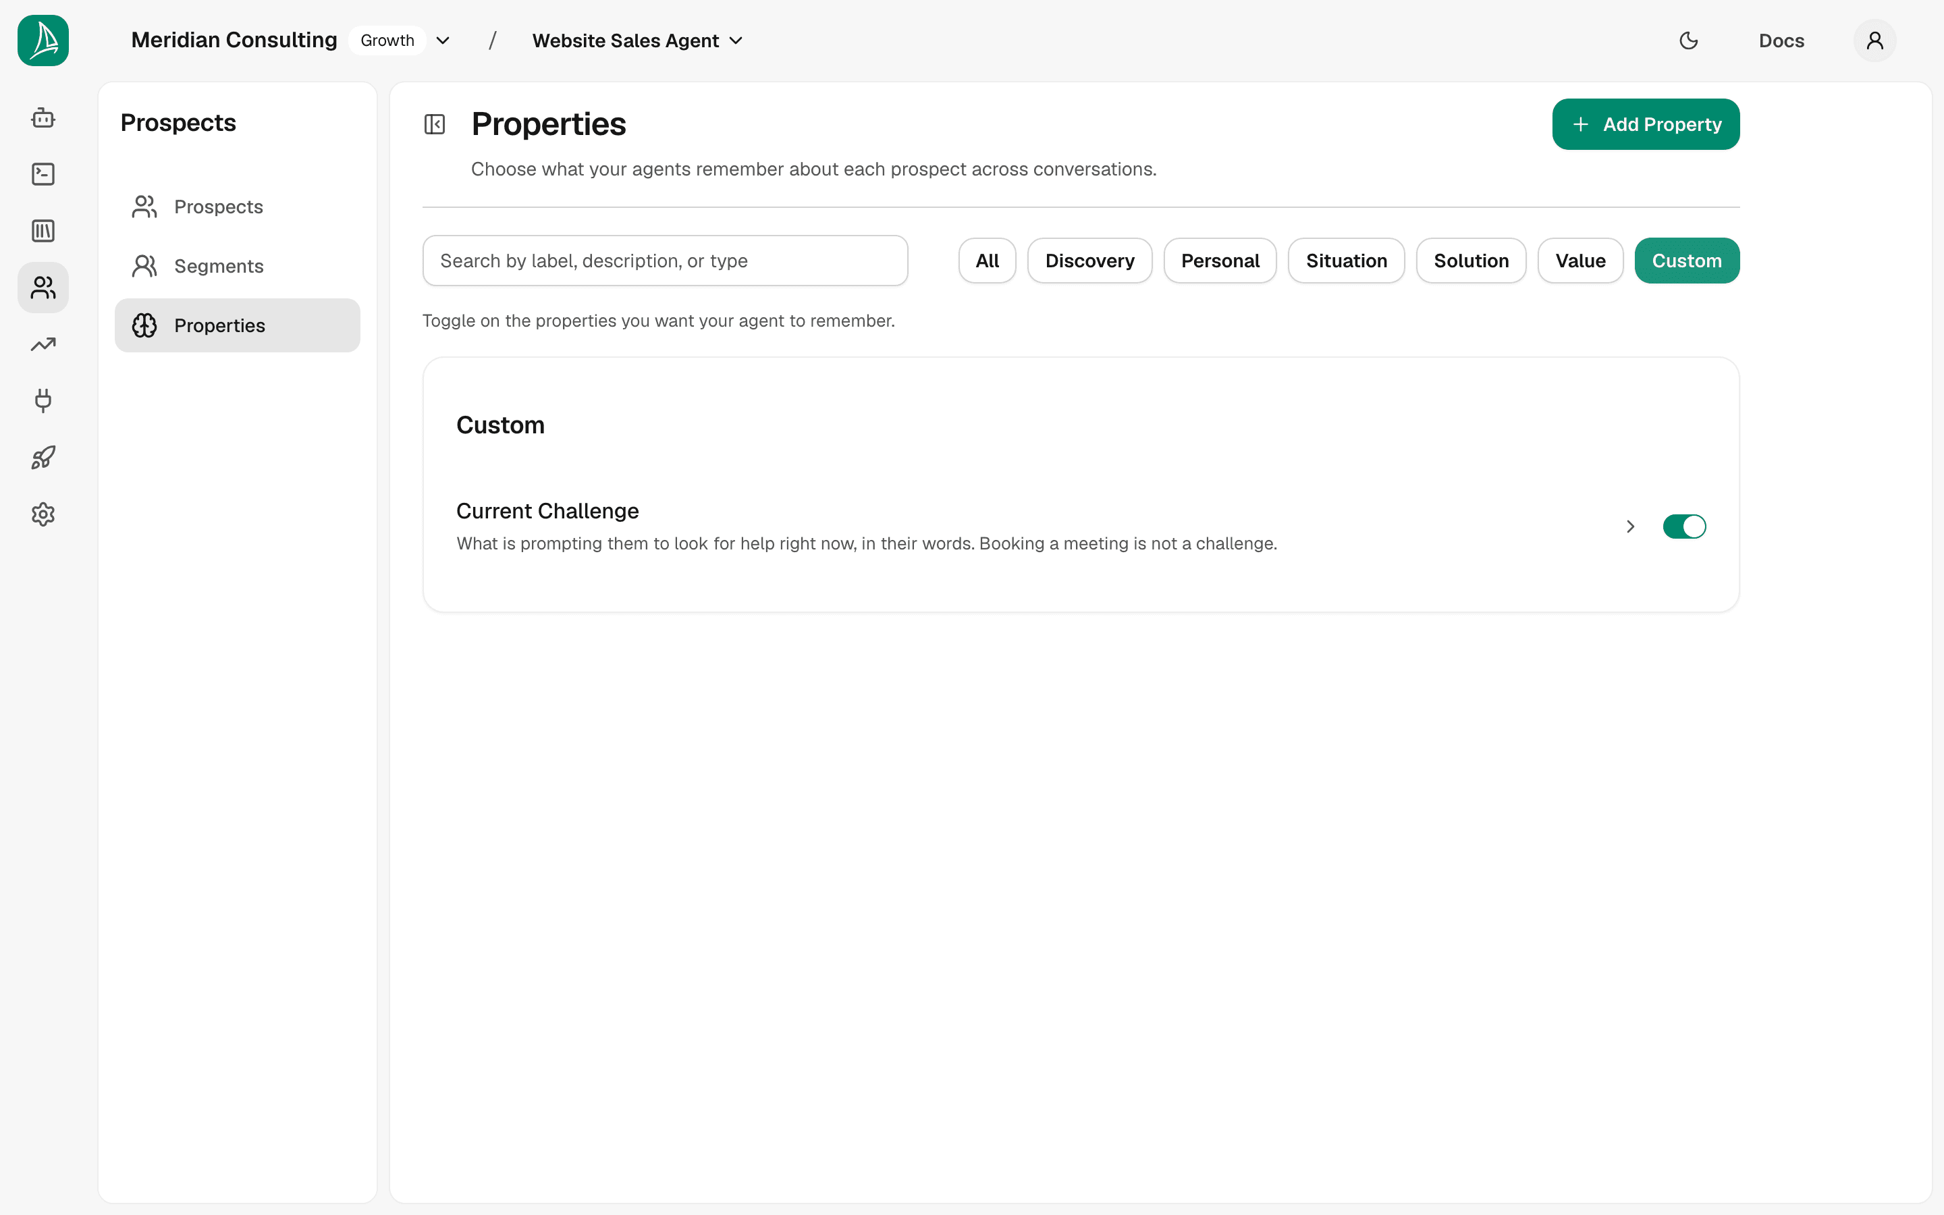Open the rocket launch icon in sidebar
Viewport: 1944px width, 1215px height.
coord(43,457)
